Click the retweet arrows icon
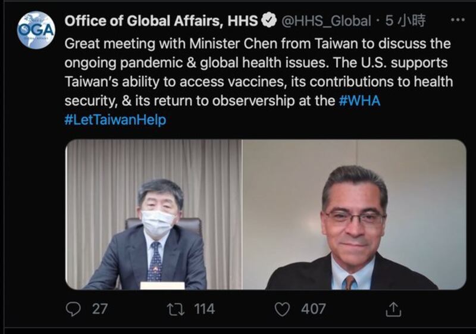This screenshot has height=334, width=476. tap(176, 309)
